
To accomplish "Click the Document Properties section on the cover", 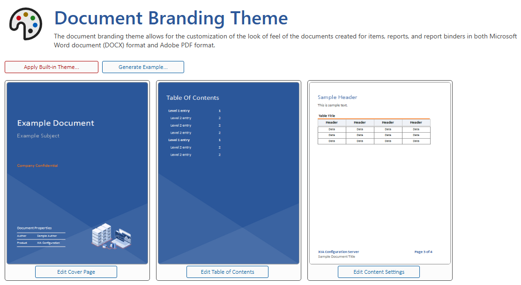I will tap(34, 228).
